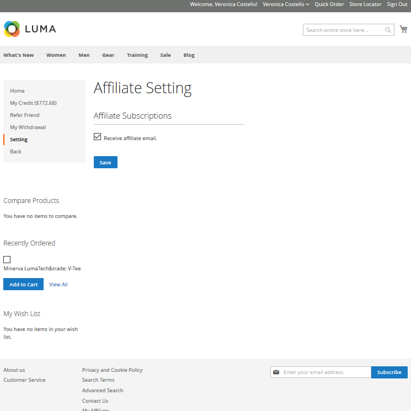Viewport: 411px width, 411px height.
Task: Open View All recently ordered link
Action: 58,285
